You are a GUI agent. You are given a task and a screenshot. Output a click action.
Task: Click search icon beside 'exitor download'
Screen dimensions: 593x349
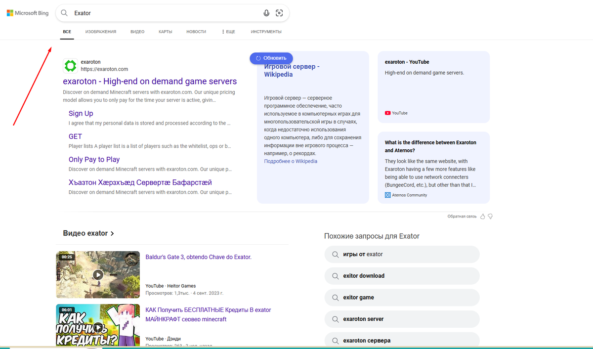(335, 276)
